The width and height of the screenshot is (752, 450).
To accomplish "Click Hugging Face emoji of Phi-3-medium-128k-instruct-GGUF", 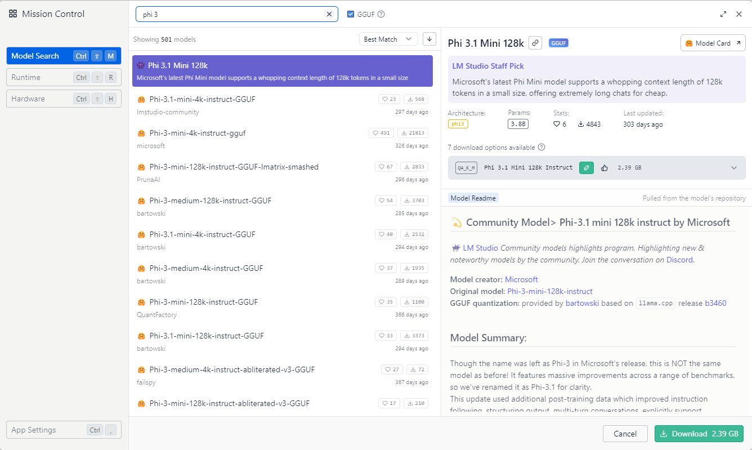I will point(141,201).
